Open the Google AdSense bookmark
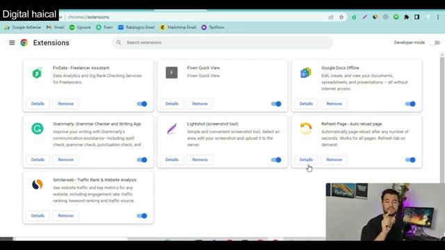445x250 pixels. (23, 27)
